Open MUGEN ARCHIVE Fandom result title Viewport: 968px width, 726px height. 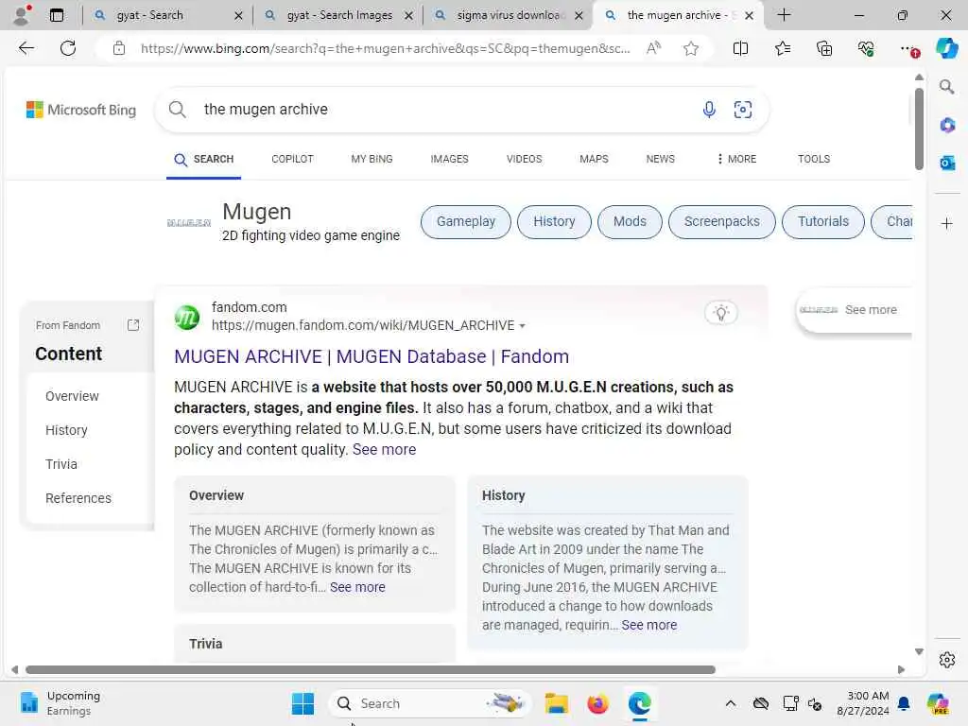pyautogui.click(x=371, y=356)
